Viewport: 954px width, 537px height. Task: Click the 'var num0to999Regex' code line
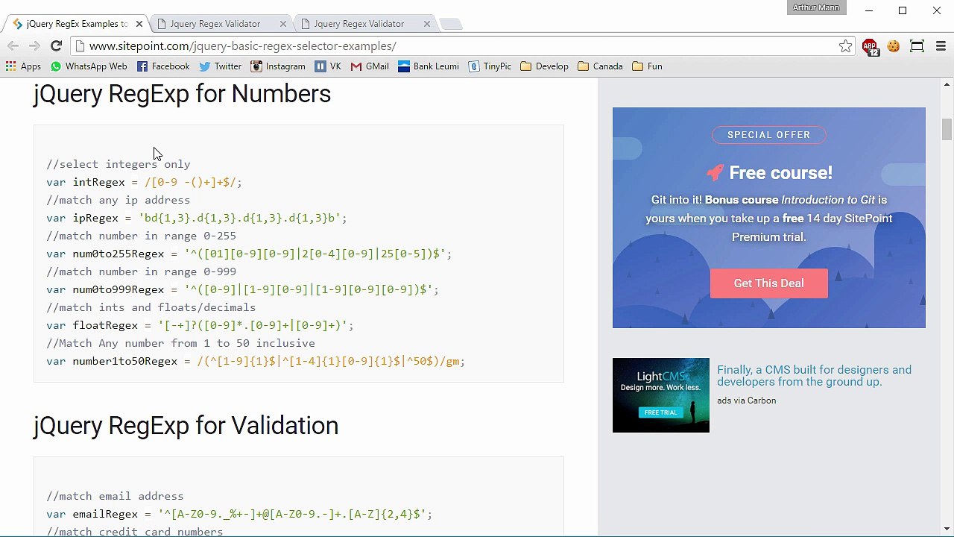pyautogui.click(x=242, y=289)
